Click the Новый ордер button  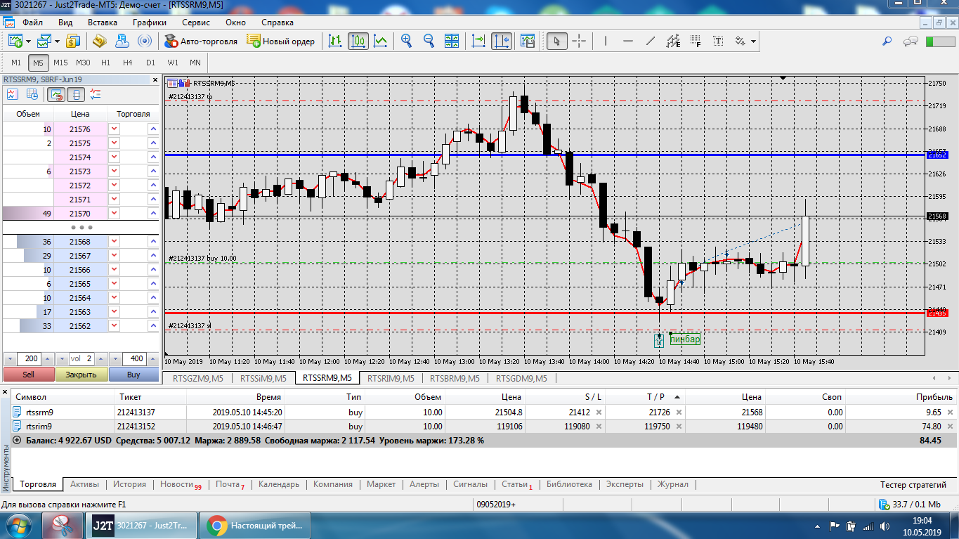(281, 41)
